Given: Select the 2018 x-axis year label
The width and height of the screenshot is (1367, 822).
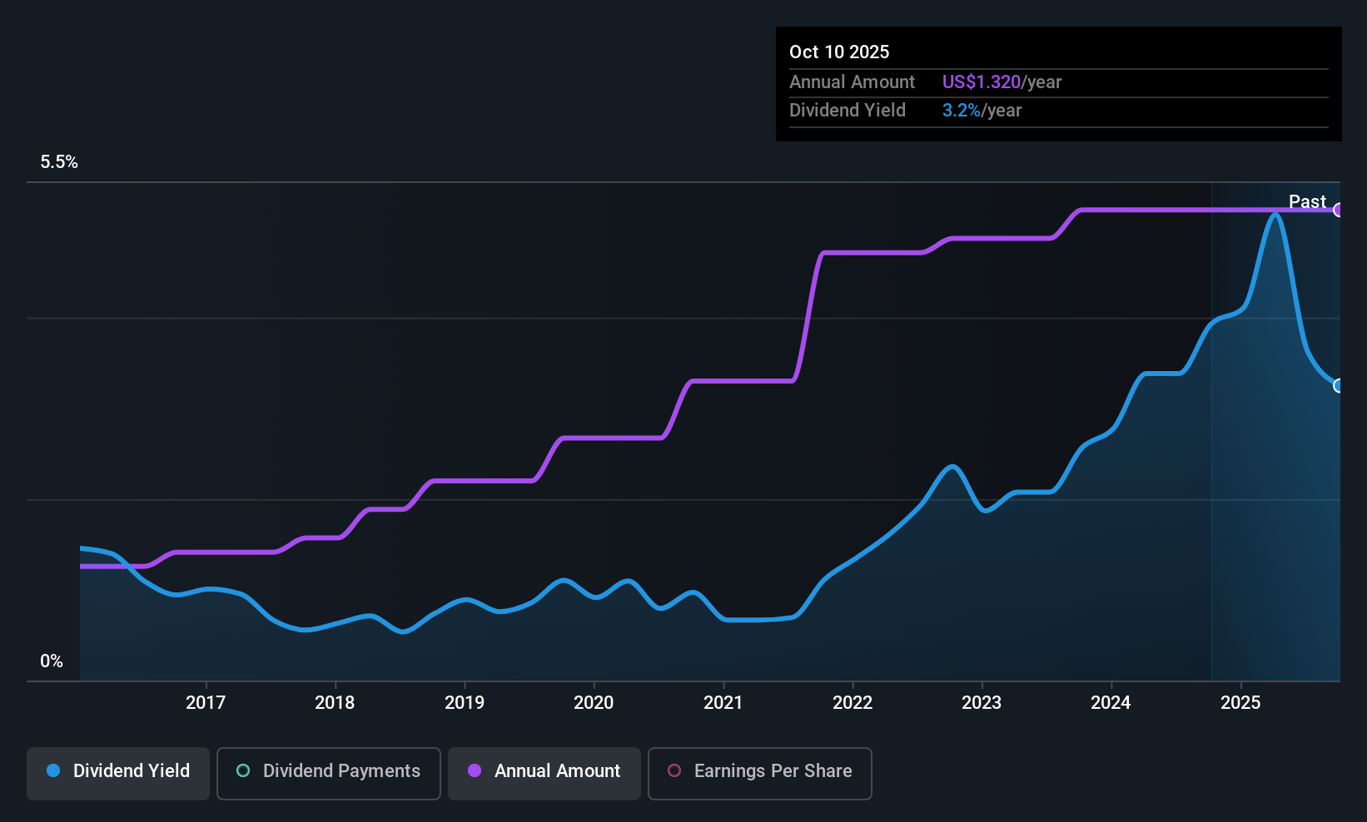Looking at the screenshot, I should (335, 703).
